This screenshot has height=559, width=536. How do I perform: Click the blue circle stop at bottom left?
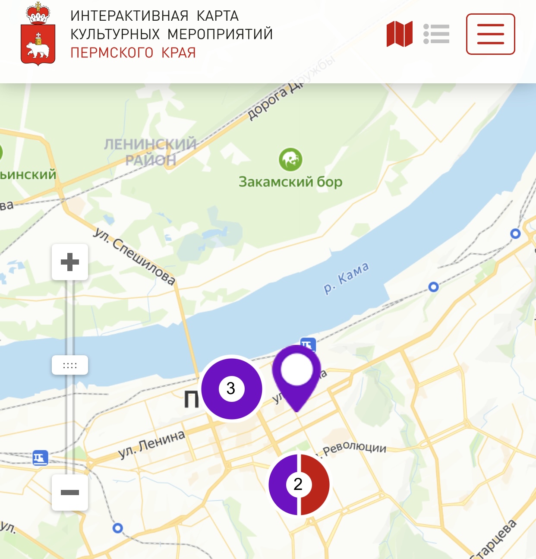(x=117, y=528)
